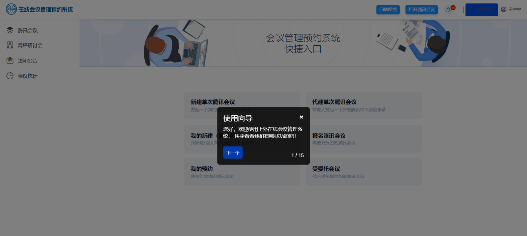Click the 使用向导 heading text
527x236 pixels.
pyautogui.click(x=238, y=118)
